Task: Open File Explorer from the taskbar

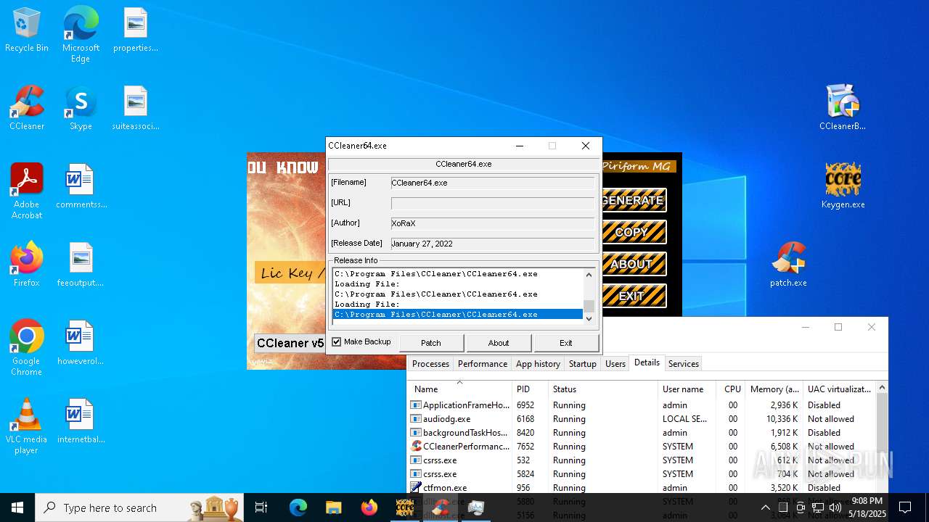Action: (x=333, y=507)
